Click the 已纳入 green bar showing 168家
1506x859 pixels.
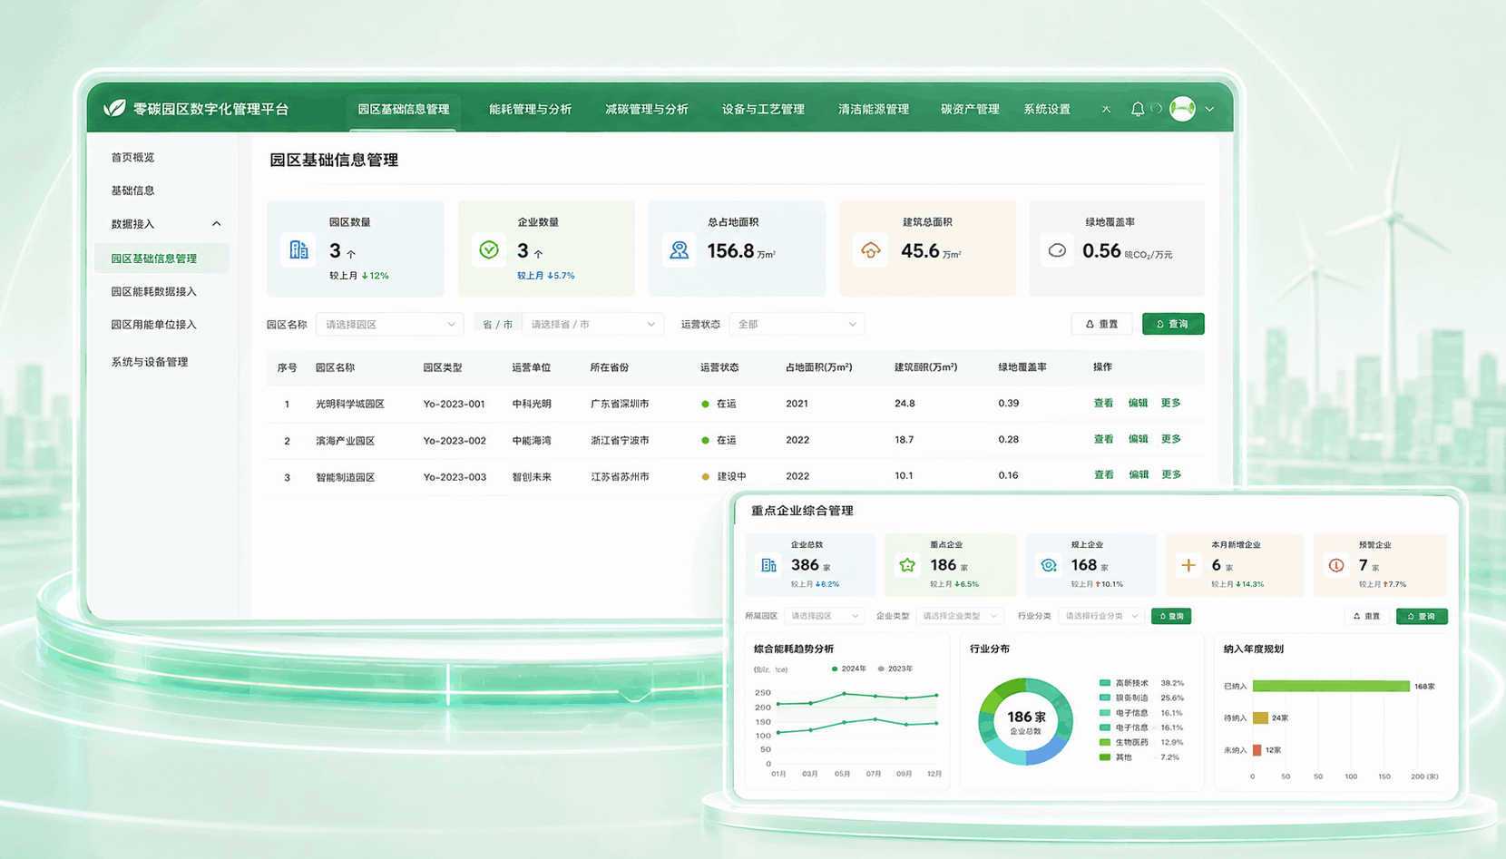pos(1331,687)
